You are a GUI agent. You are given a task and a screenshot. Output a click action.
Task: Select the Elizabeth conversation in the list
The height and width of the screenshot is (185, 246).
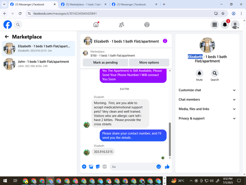coord(38,48)
